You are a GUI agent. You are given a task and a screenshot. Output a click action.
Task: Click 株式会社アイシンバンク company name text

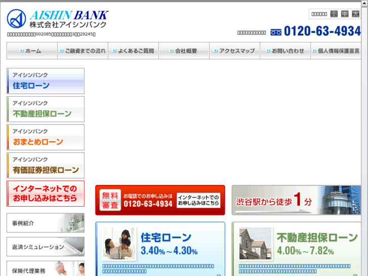(x=68, y=24)
